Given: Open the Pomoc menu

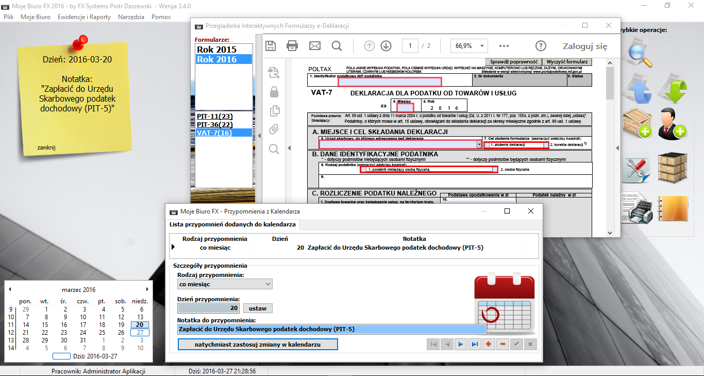Looking at the screenshot, I should pos(161,17).
